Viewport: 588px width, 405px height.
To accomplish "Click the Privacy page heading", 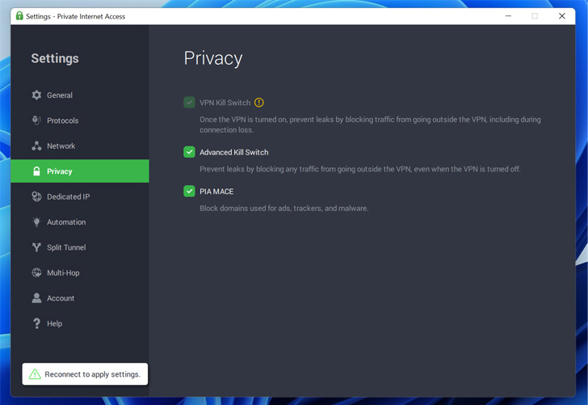I will [213, 58].
